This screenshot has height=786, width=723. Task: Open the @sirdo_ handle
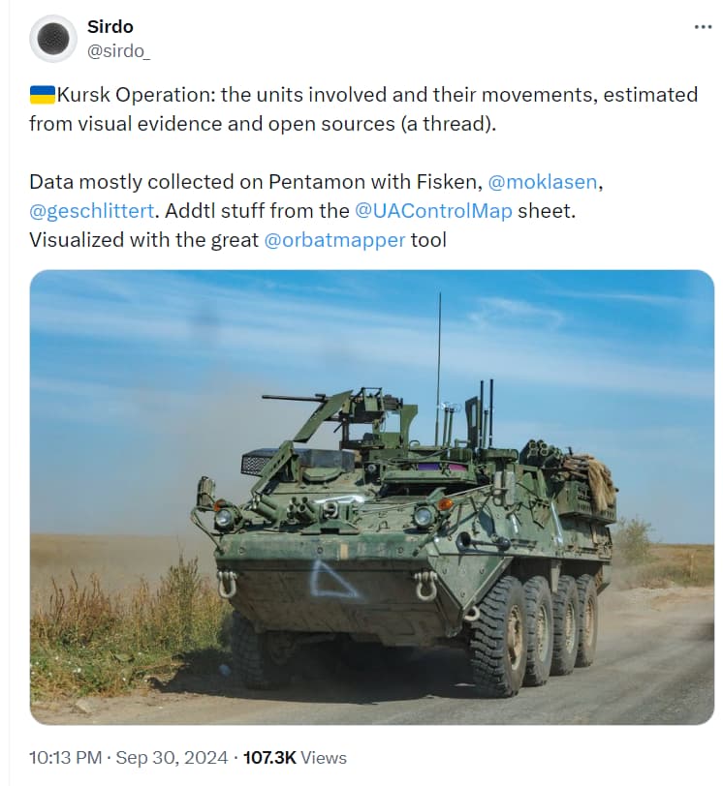[119, 51]
